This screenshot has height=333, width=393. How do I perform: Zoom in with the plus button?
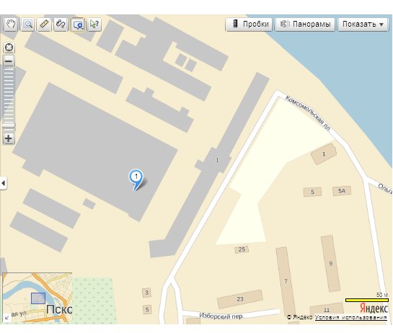[x=9, y=138]
